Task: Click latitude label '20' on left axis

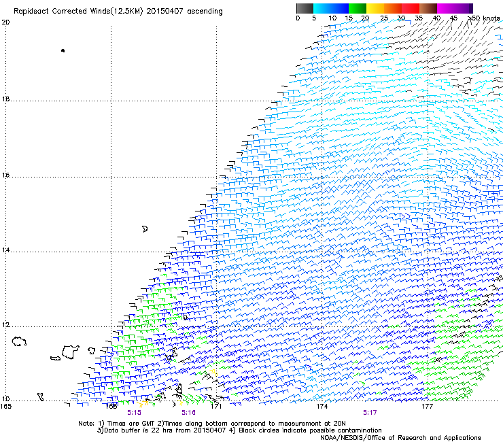Action: pos(5,22)
